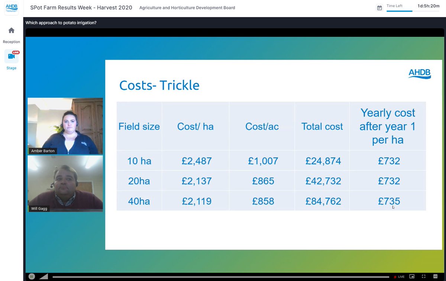
Task: Click the Agriculture and Horticulture Development Board link
Action: click(x=187, y=7)
